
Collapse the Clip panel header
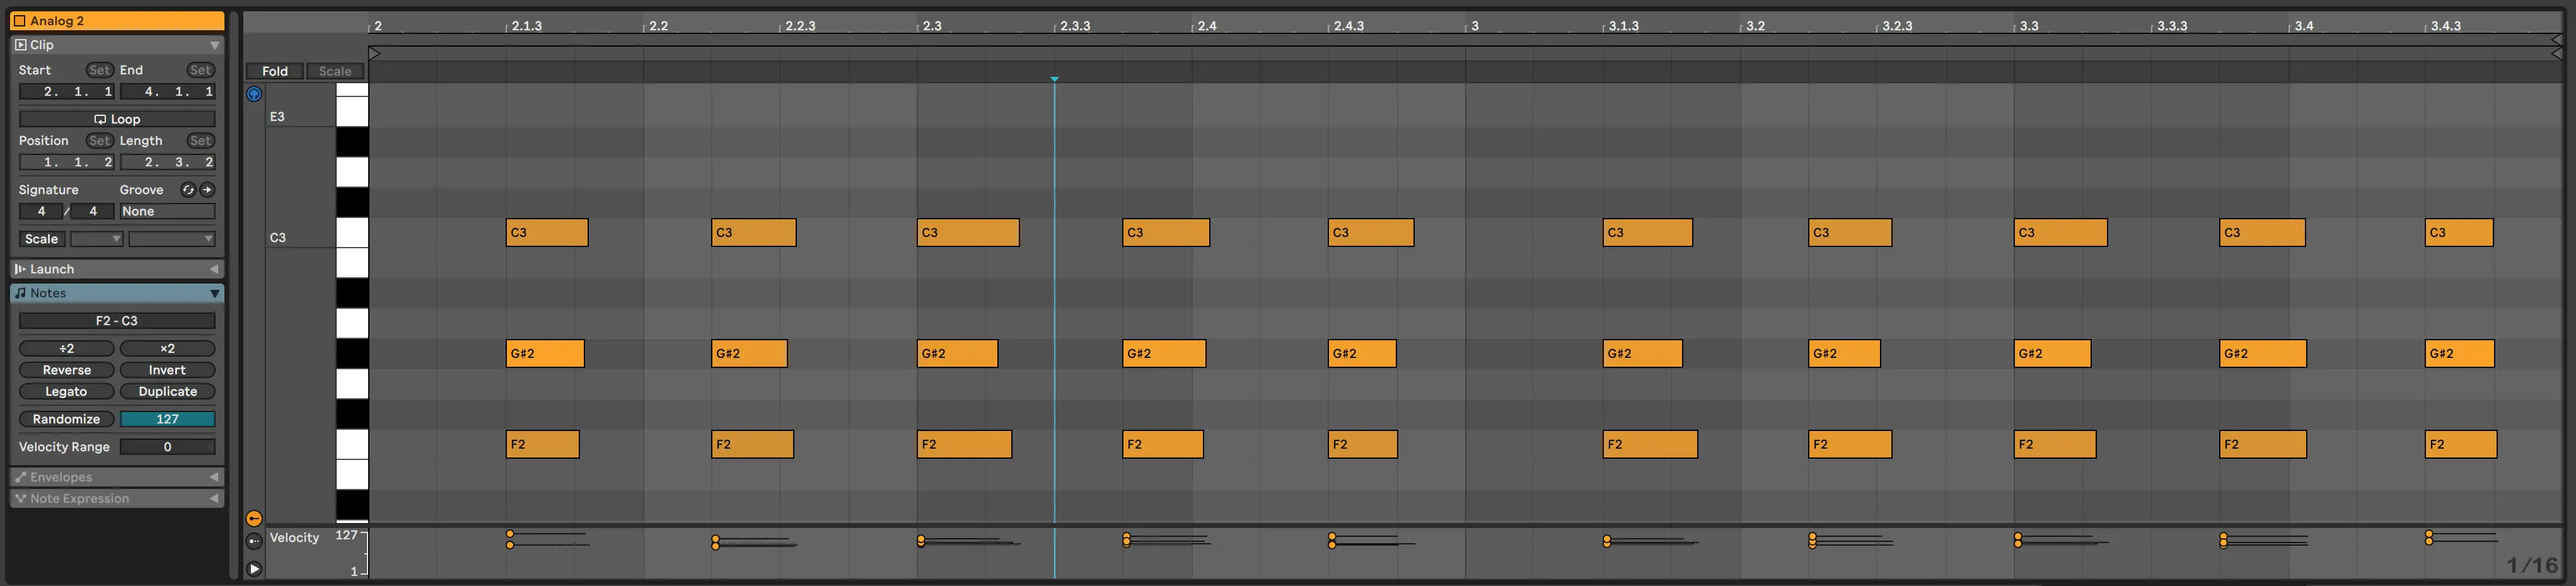pyautogui.click(x=214, y=45)
